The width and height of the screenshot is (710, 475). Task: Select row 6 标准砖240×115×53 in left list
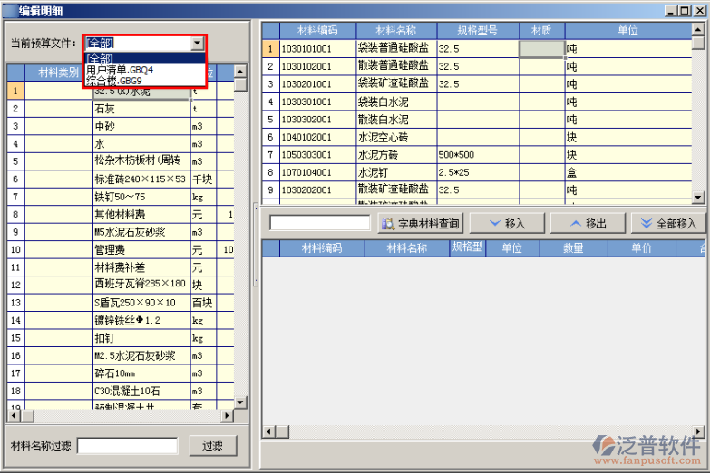click(141, 179)
